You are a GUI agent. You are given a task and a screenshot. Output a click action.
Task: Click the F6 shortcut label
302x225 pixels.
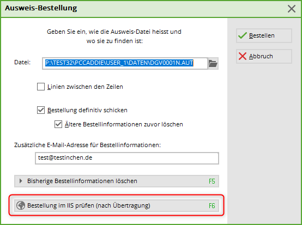[212, 206]
